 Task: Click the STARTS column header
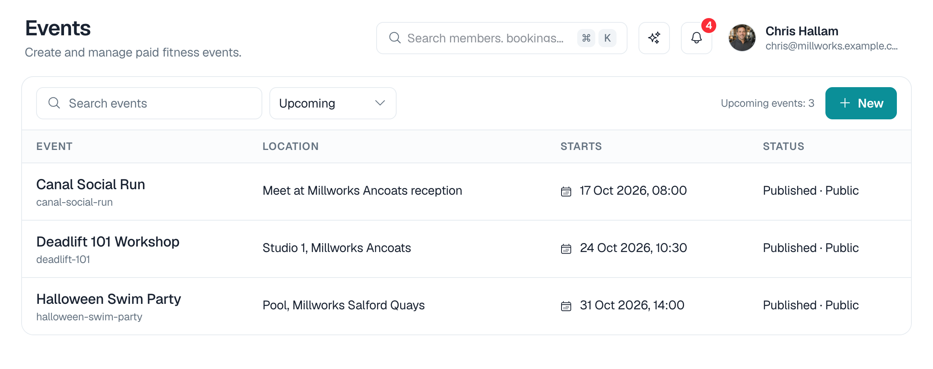coord(581,146)
